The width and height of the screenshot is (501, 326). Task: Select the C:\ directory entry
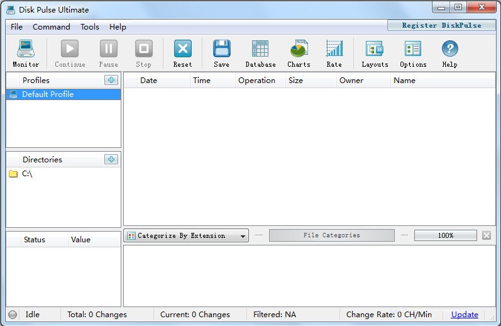point(27,174)
